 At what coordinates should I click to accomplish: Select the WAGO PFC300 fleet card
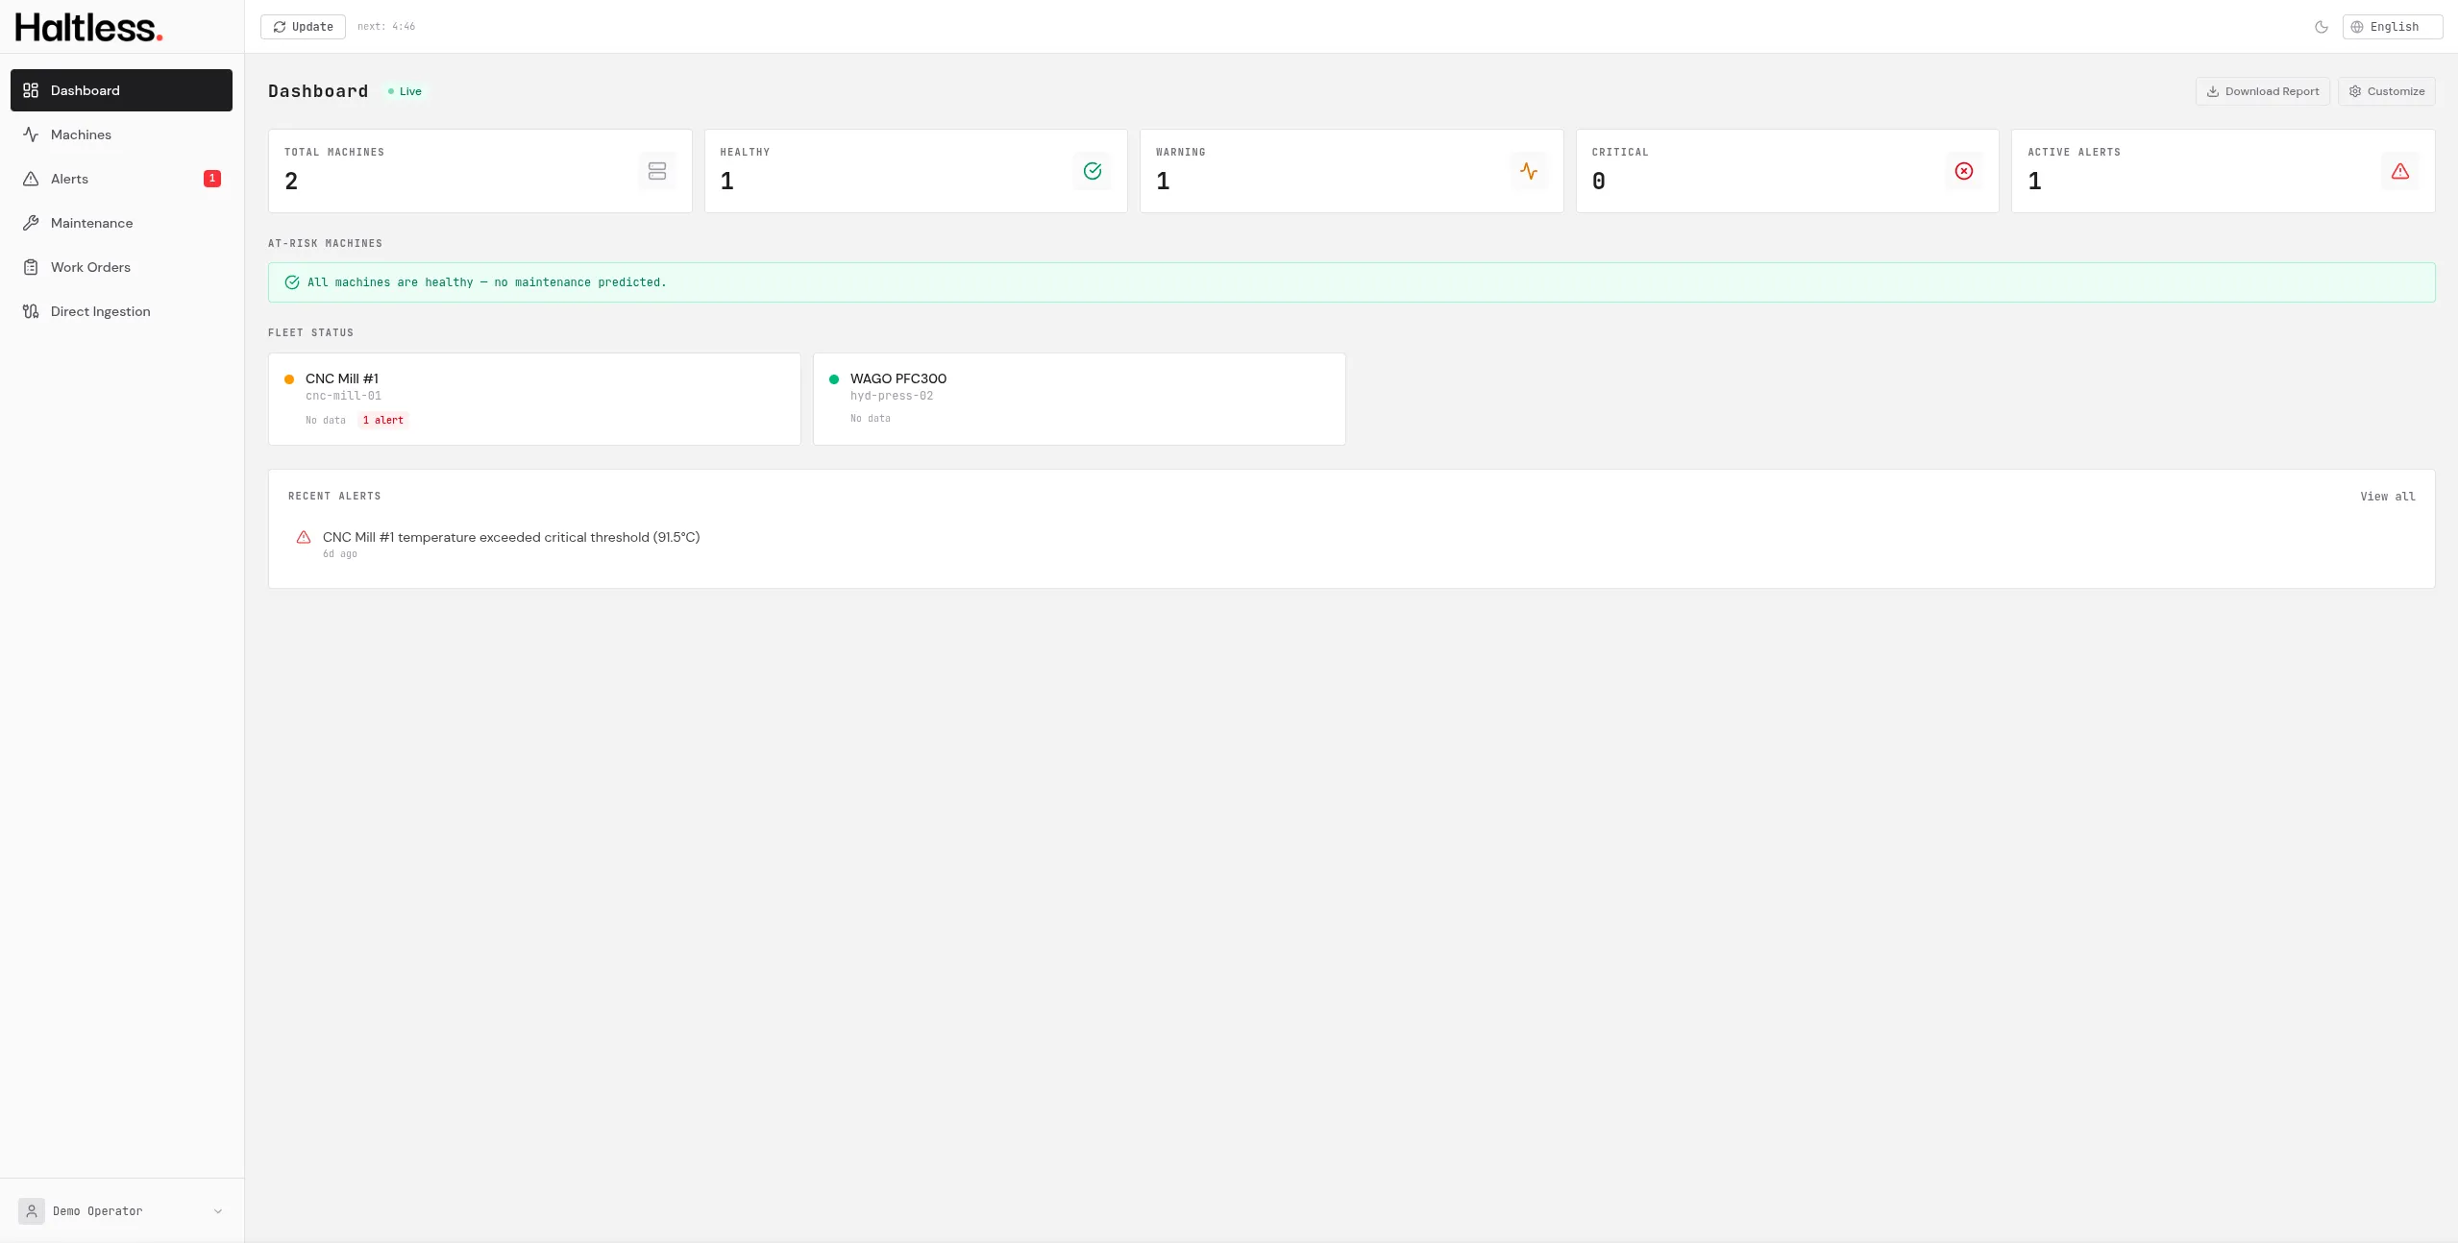click(x=1078, y=398)
